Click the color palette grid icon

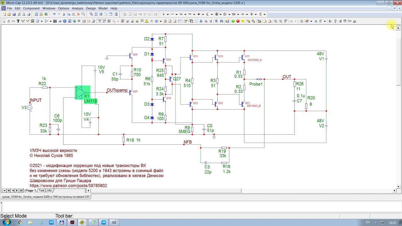pyautogui.click(x=307, y=21)
